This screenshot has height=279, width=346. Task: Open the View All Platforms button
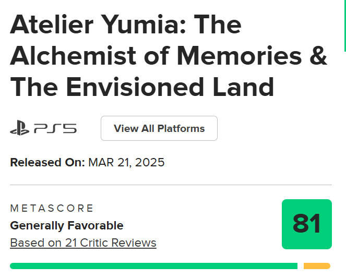point(159,128)
